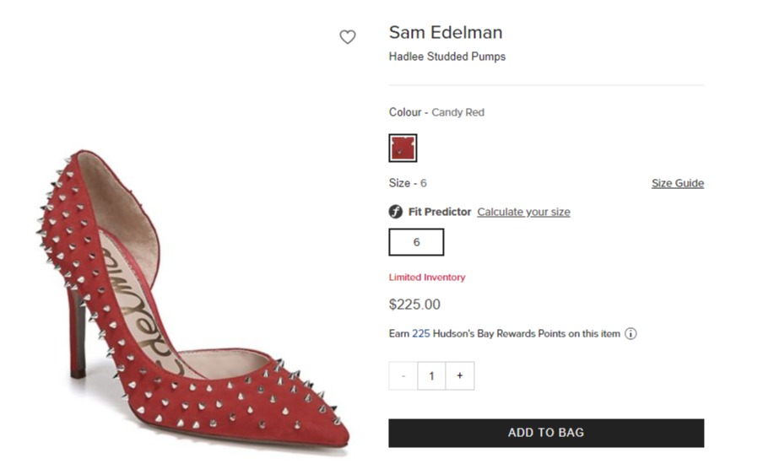Increase quantity with plus button
Screen dimensions: 763x464
[460, 375]
